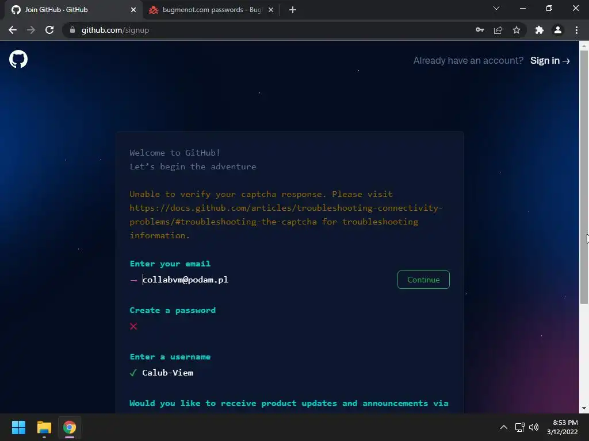Click the page scrollbar down arrow
The image size is (589, 441).
(x=584, y=408)
